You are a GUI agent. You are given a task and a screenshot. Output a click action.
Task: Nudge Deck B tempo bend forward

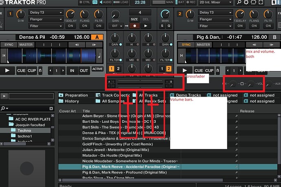pos(271,45)
